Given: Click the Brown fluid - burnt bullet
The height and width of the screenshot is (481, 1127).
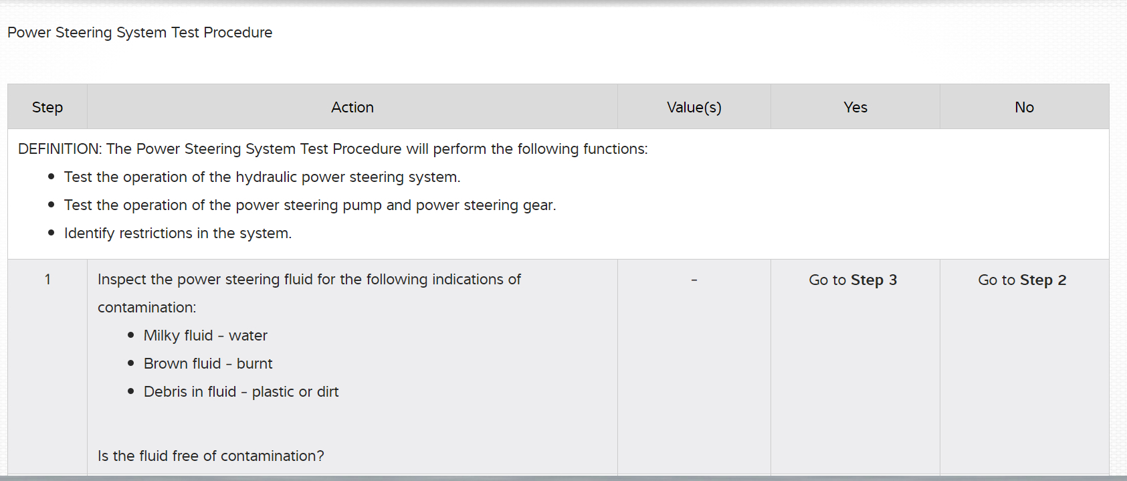Looking at the screenshot, I should point(208,363).
